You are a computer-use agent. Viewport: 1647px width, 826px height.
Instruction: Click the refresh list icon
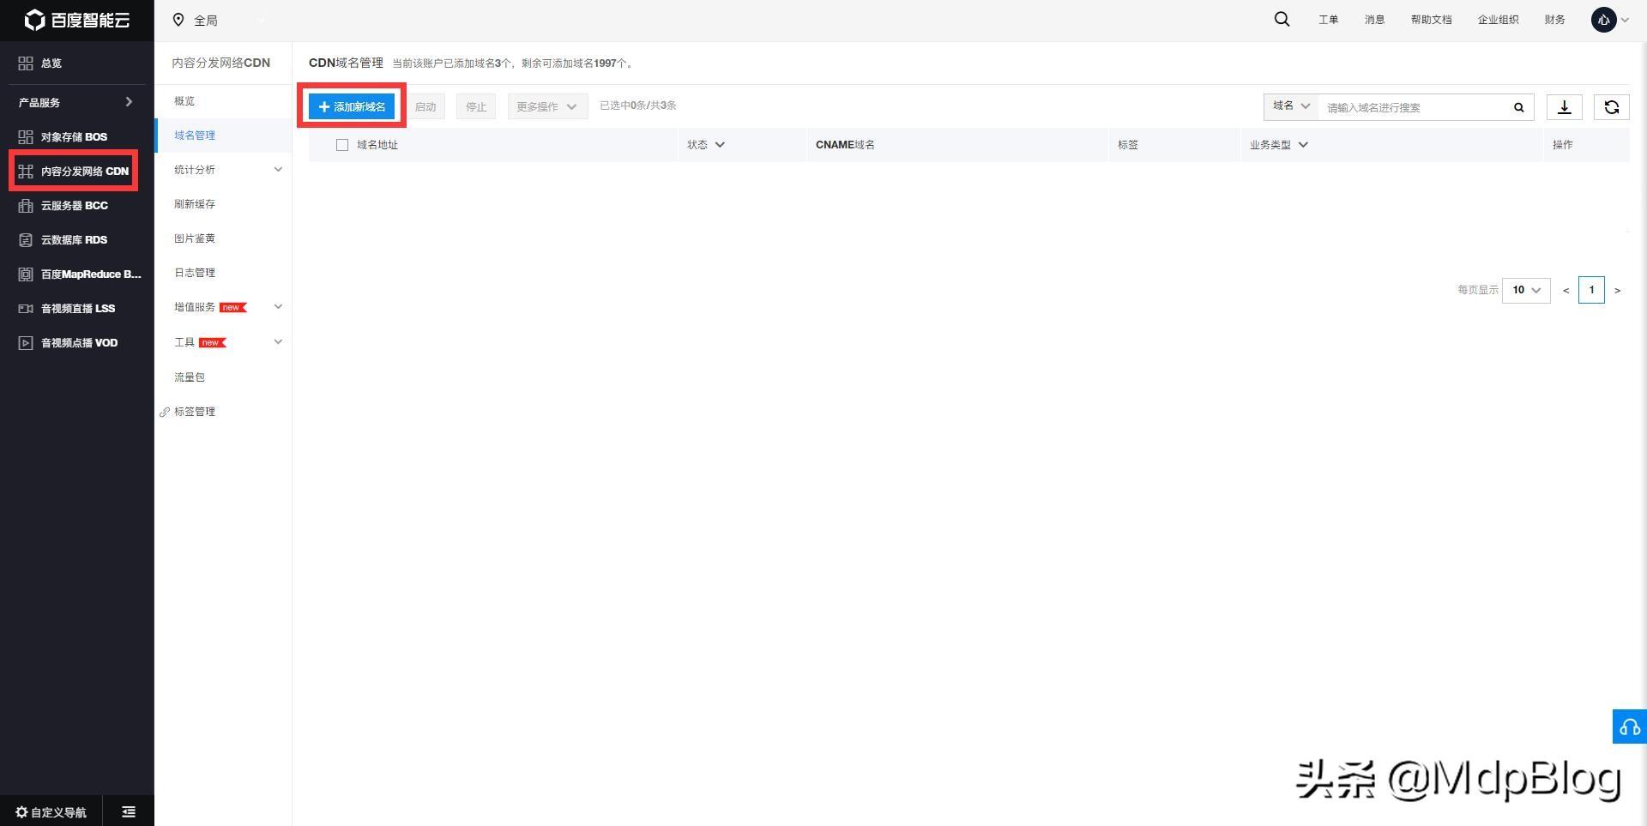1612,106
